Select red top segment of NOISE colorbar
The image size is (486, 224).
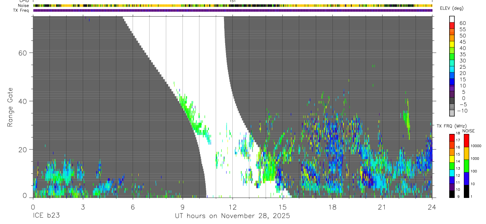[x=466, y=141]
